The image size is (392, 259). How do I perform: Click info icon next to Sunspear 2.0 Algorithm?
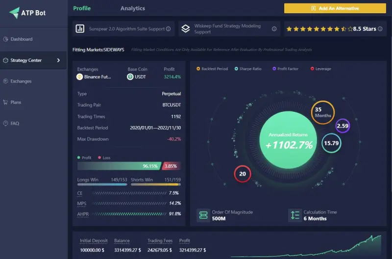point(168,29)
